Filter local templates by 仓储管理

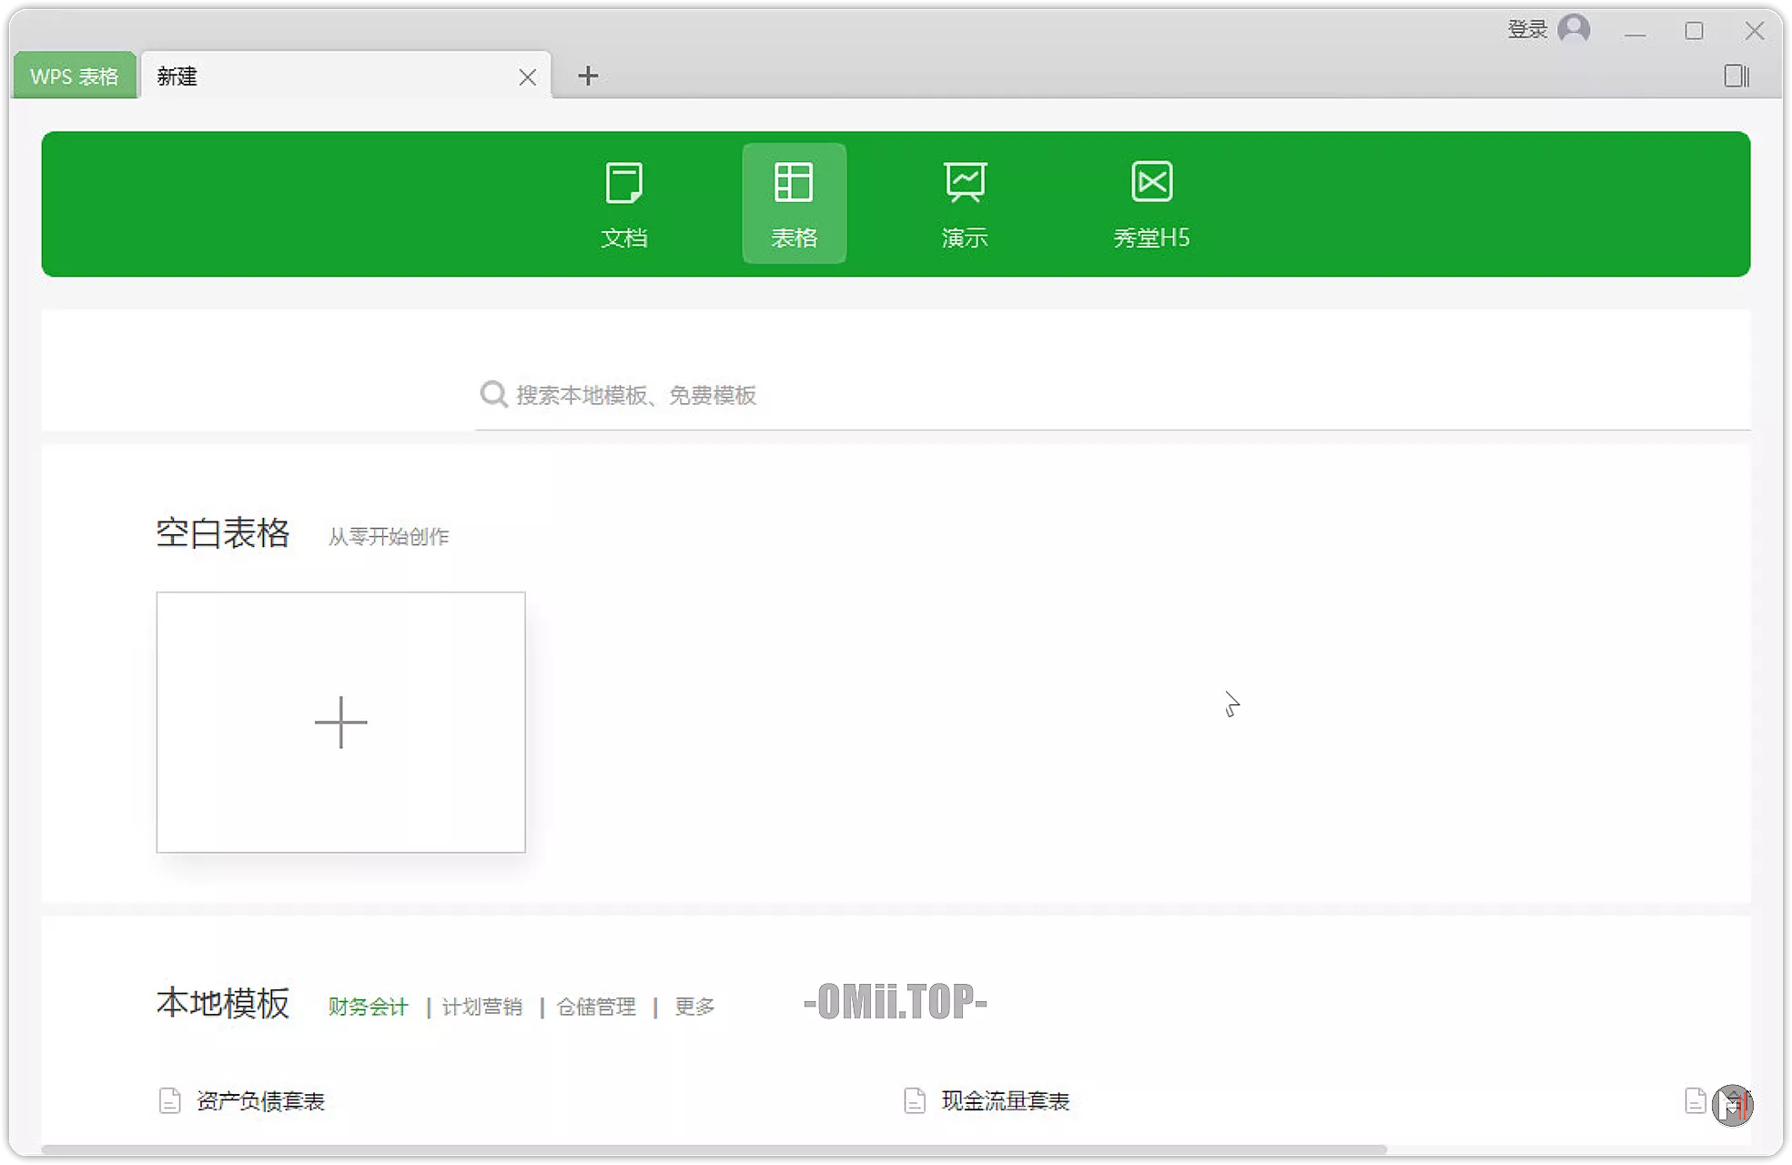pos(596,1007)
